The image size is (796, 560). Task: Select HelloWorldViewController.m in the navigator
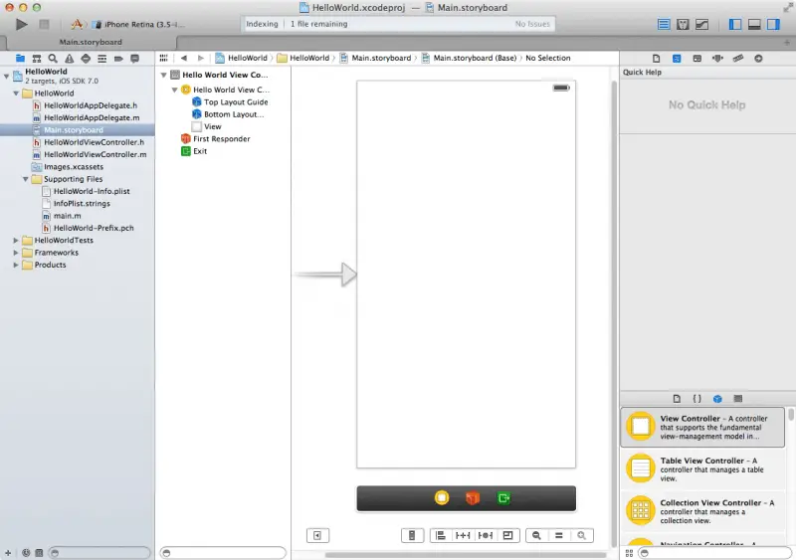[95, 154]
